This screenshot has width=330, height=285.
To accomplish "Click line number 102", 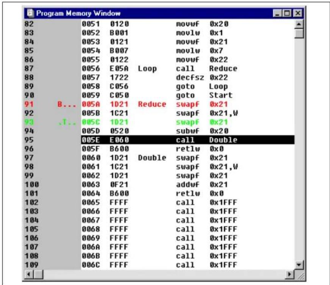I will 31,202.
